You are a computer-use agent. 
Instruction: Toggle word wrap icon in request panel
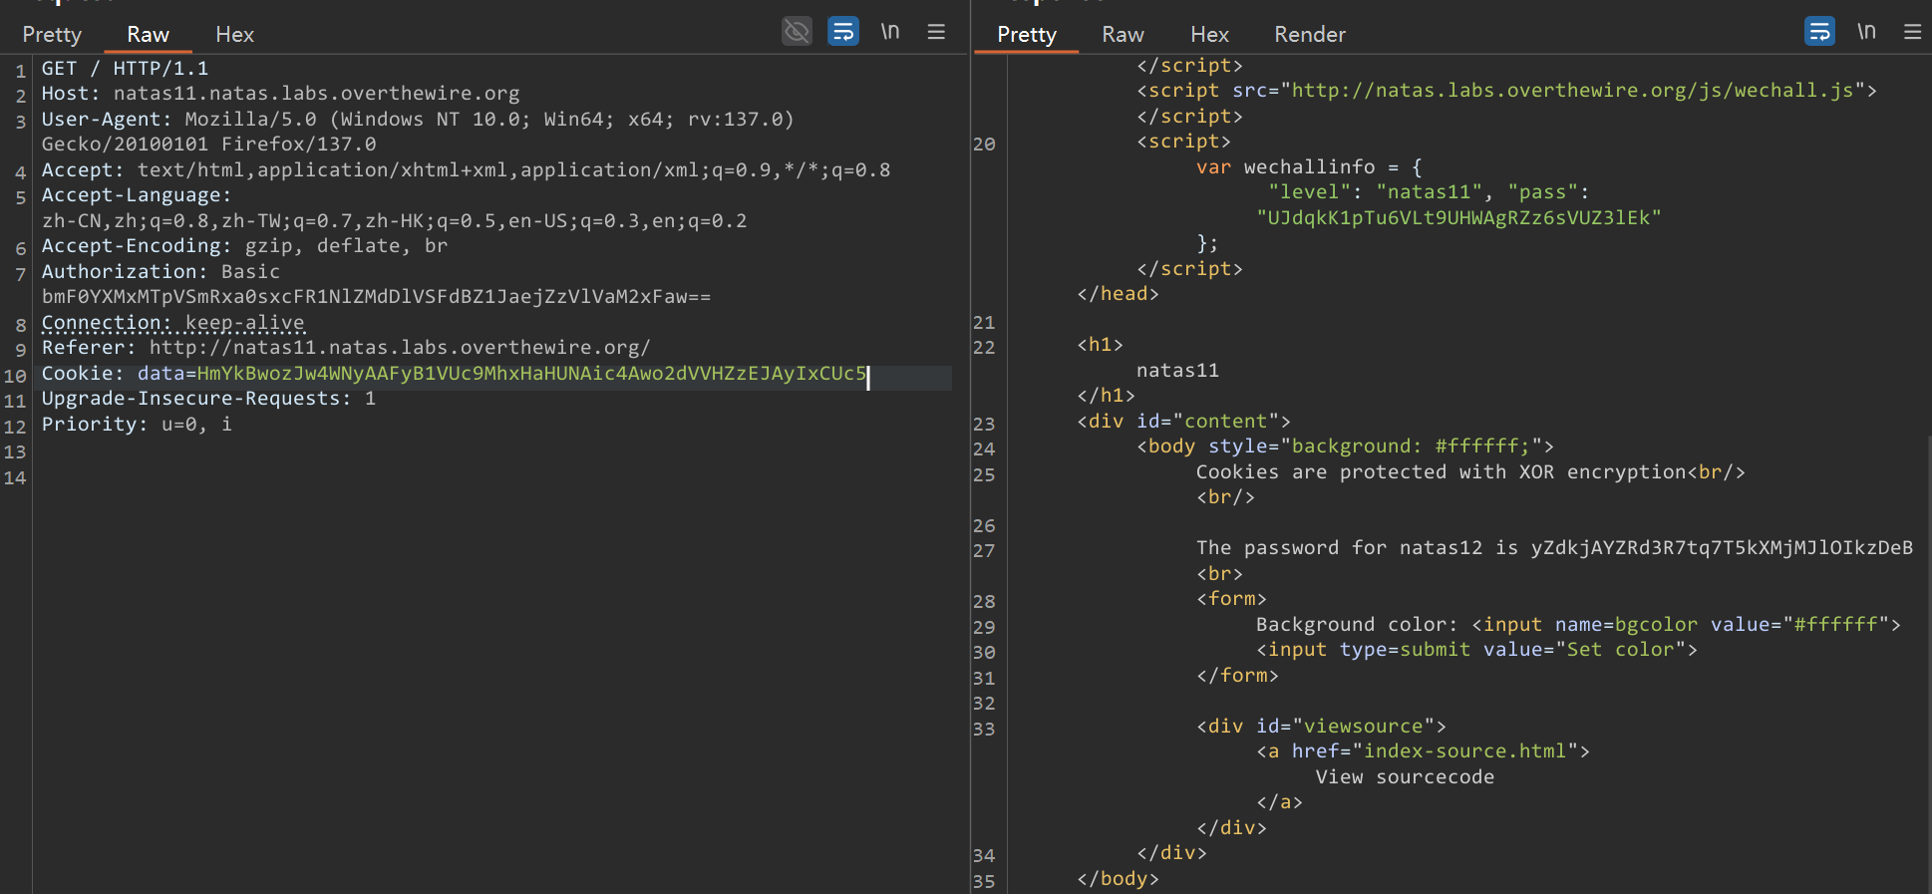[x=843, y=32]
